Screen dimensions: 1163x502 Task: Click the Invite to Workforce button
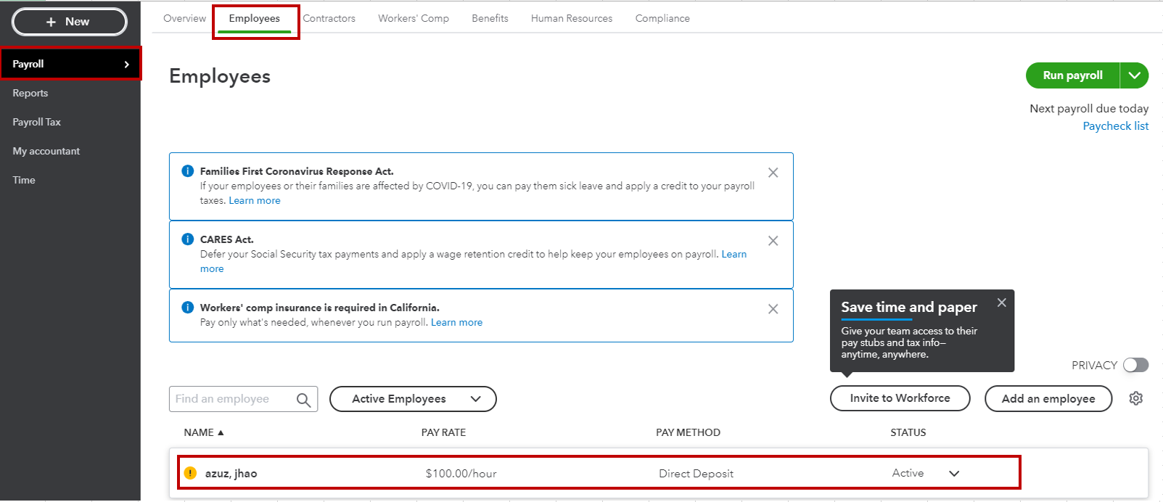coord(900,398)
